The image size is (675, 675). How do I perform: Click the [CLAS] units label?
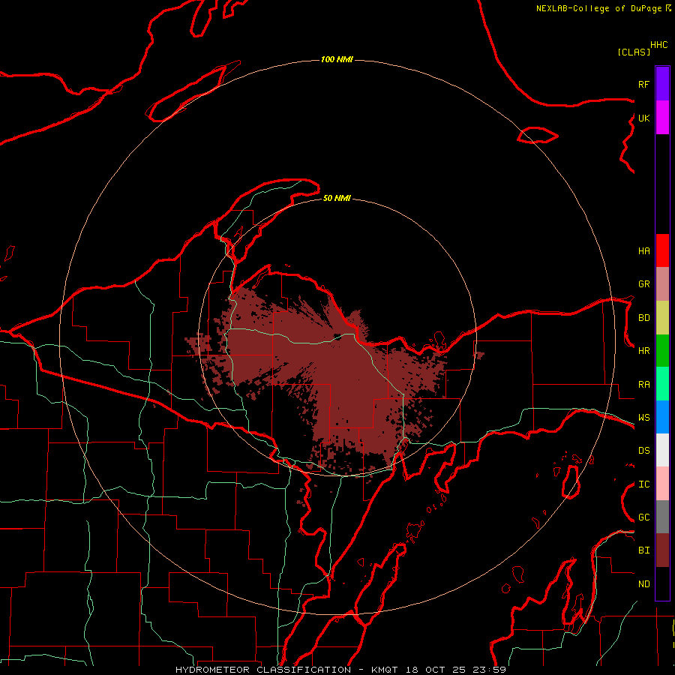coord(634,52)
